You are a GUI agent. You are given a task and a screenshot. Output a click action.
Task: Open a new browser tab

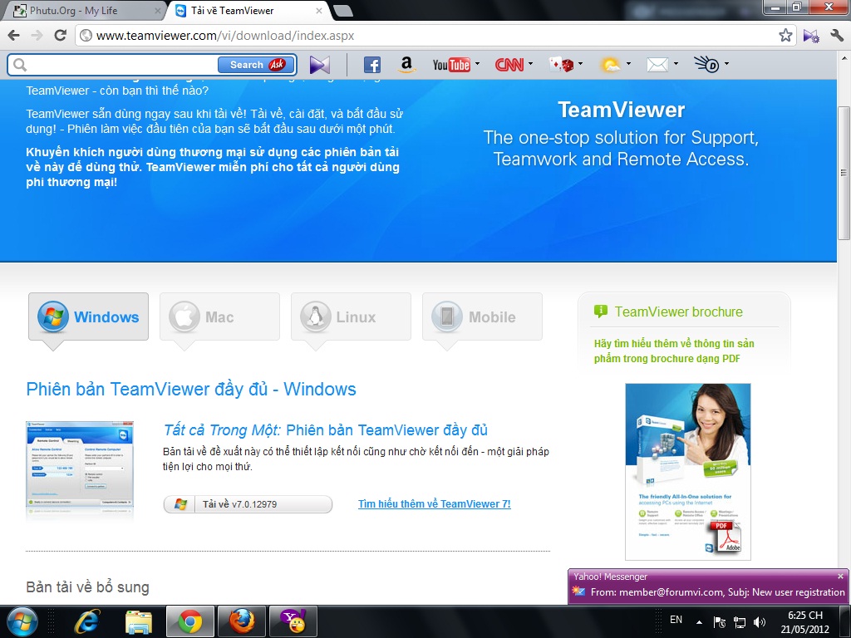342,11
